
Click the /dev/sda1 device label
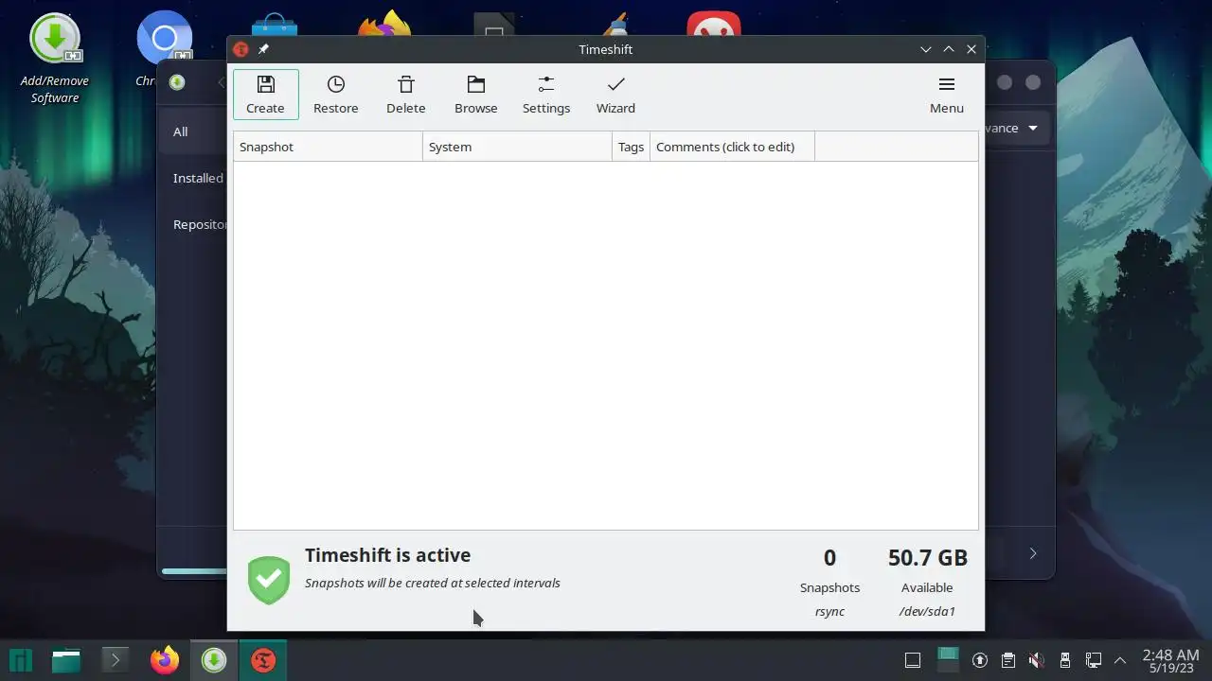coord(927,611)
